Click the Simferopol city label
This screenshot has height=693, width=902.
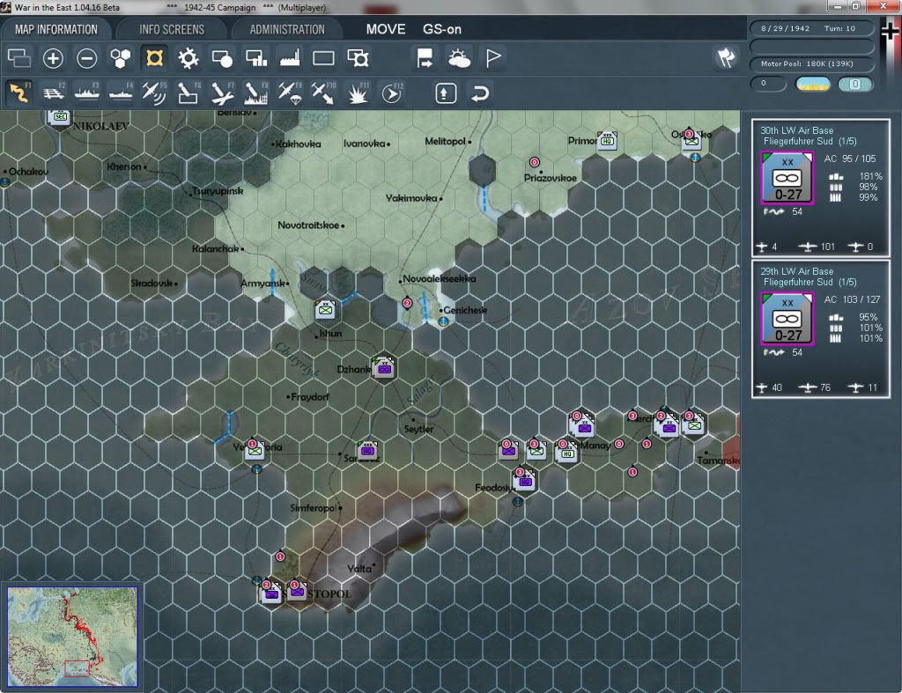pyautogui.click(x=313, y=508)
